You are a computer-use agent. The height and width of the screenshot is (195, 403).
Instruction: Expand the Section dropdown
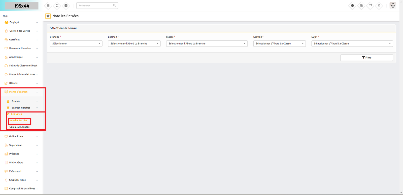[279, 44]
